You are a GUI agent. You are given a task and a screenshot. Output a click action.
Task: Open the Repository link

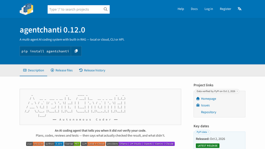[x=209, y=112]
